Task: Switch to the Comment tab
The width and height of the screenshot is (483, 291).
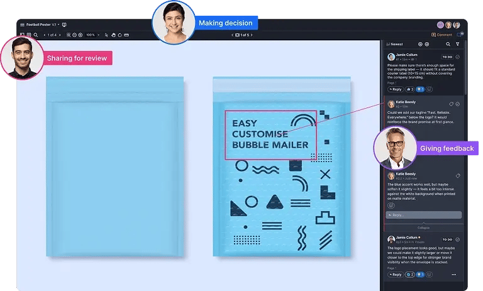Action: coord(441,35)
